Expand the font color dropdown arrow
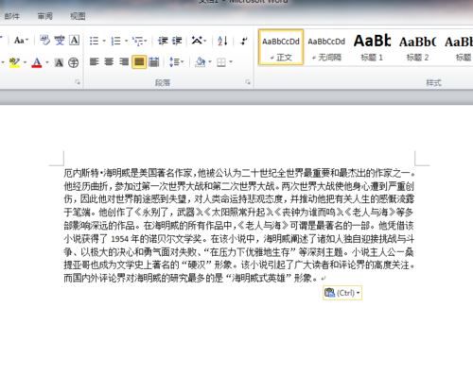This screenshot has width=473, height=376. pos(47,62)
